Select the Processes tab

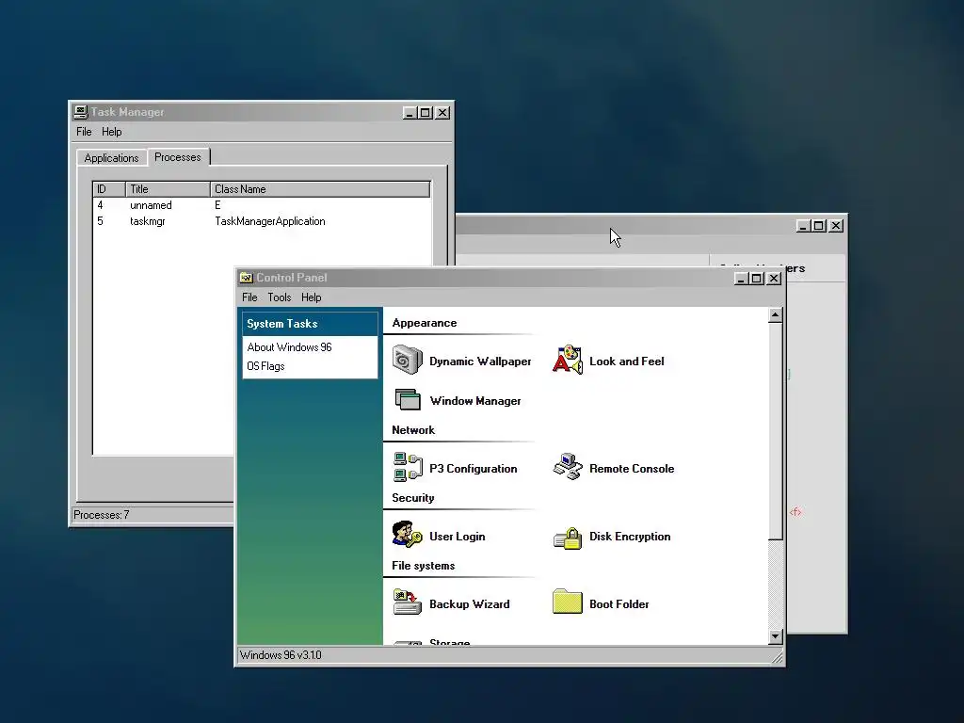coord(178,157)
